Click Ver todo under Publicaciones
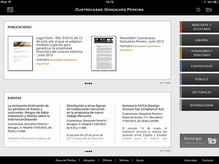 [x=165, y=83]
